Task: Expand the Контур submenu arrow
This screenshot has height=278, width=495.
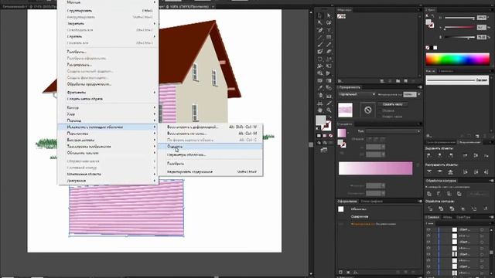Action: point(155,107)
